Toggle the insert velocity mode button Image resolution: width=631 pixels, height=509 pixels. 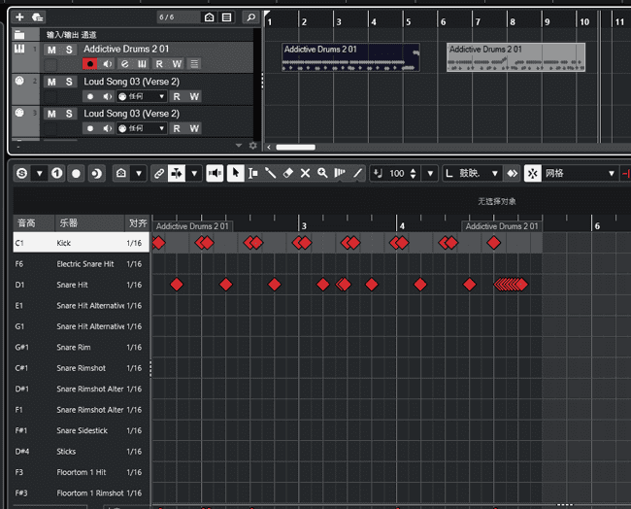(x=378, y=174)
